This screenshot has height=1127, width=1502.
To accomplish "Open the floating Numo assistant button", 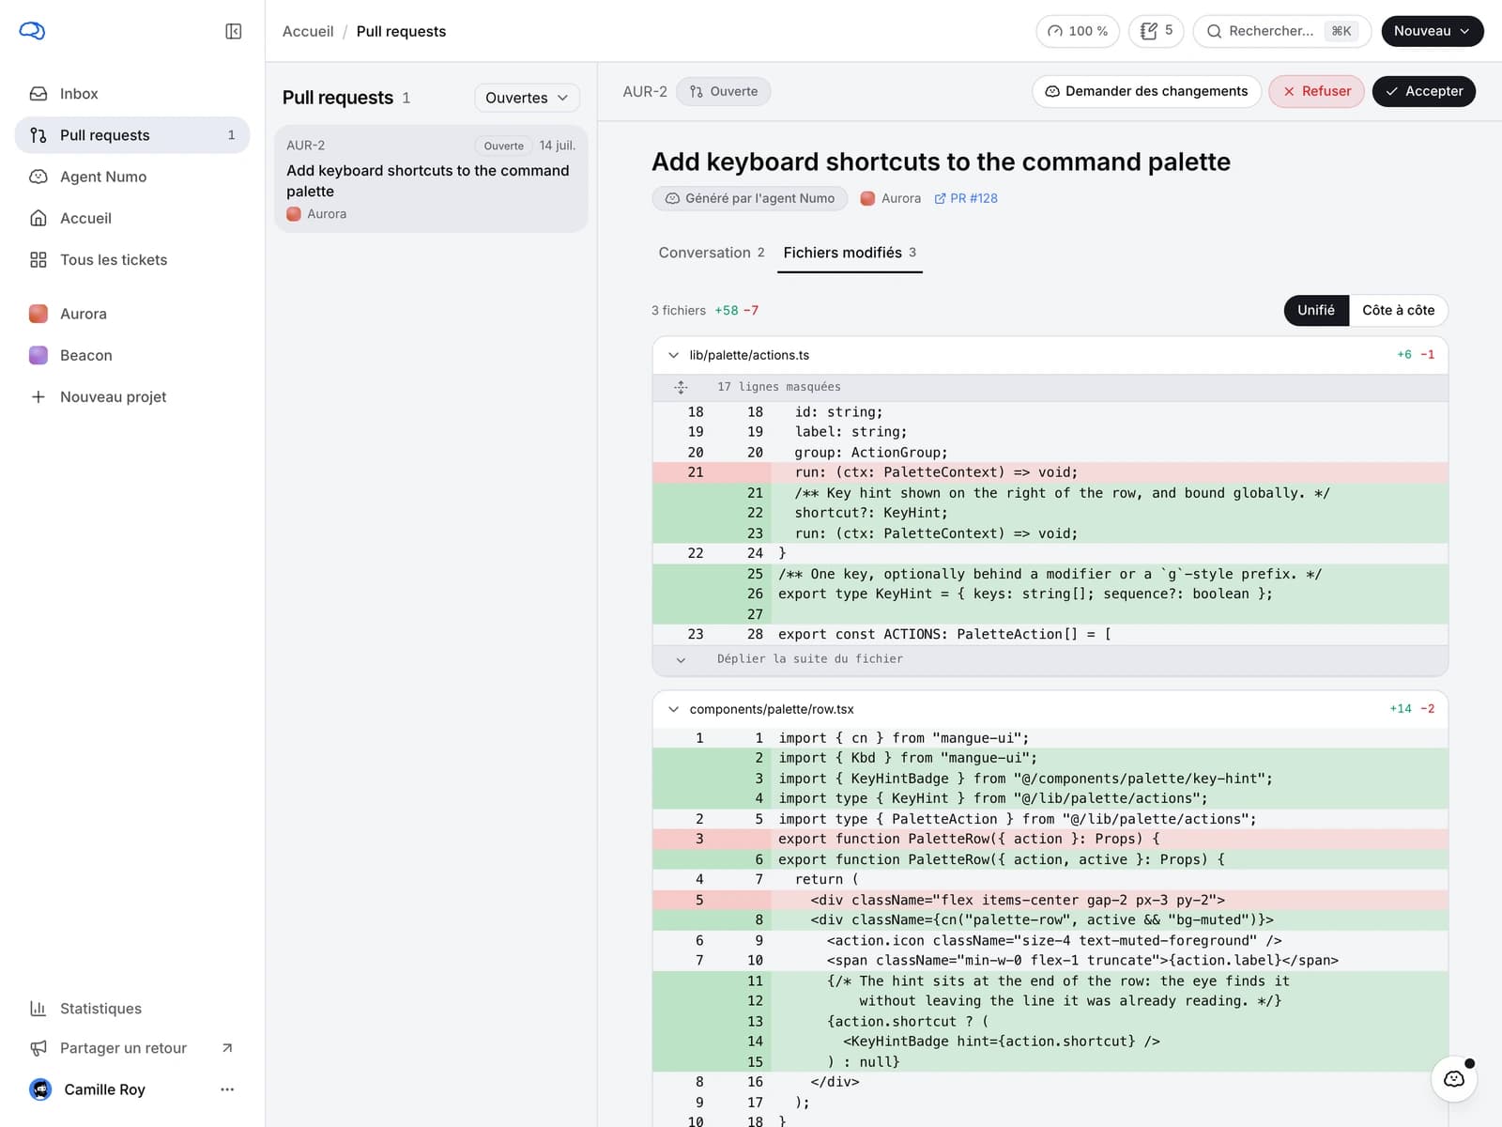I will point(1454,1079).
